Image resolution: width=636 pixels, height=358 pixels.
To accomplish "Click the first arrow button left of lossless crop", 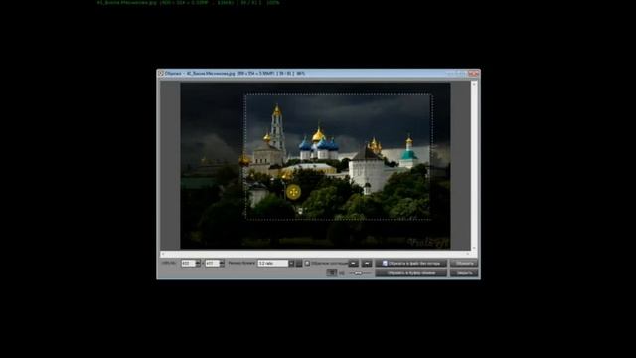I will pyautogui.click(x=354, y=263).
